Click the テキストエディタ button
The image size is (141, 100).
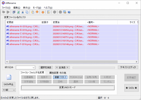128,67
